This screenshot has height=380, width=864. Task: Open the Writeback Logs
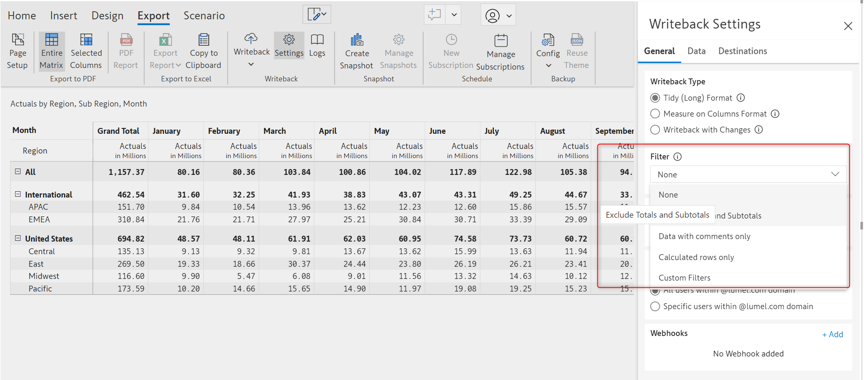coord(317,45)
